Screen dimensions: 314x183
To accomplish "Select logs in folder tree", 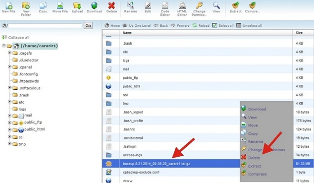I will tap(22, 109).
